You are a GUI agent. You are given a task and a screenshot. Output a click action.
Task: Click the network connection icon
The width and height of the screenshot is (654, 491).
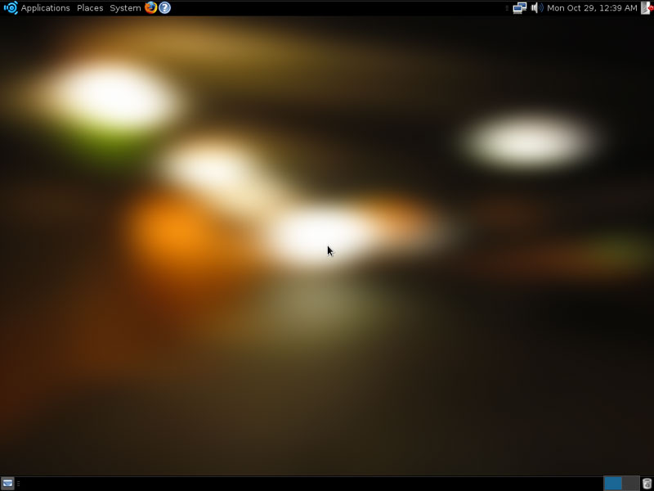(520, 8)
